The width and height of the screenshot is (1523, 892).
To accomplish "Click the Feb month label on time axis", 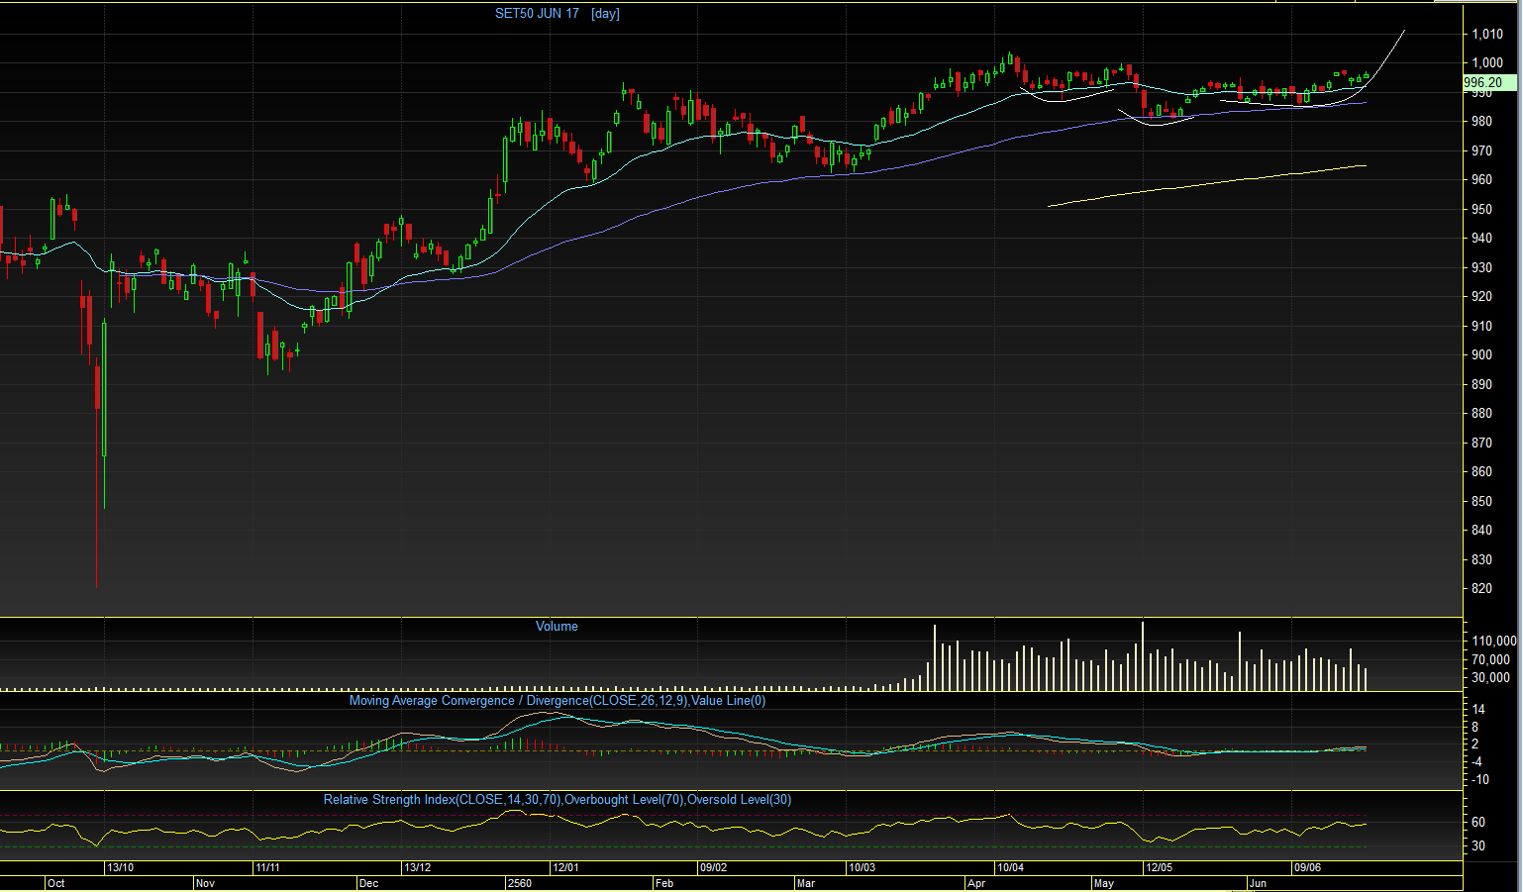I will click(x=663, y=882).
